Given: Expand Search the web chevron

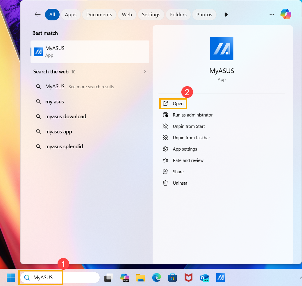Looking at the screenshot, I should (145, 72).
